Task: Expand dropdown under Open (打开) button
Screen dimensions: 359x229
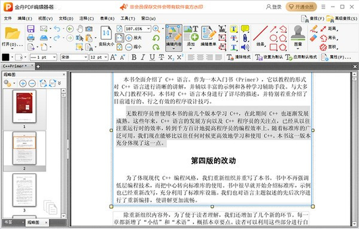Action: point(12,49)
